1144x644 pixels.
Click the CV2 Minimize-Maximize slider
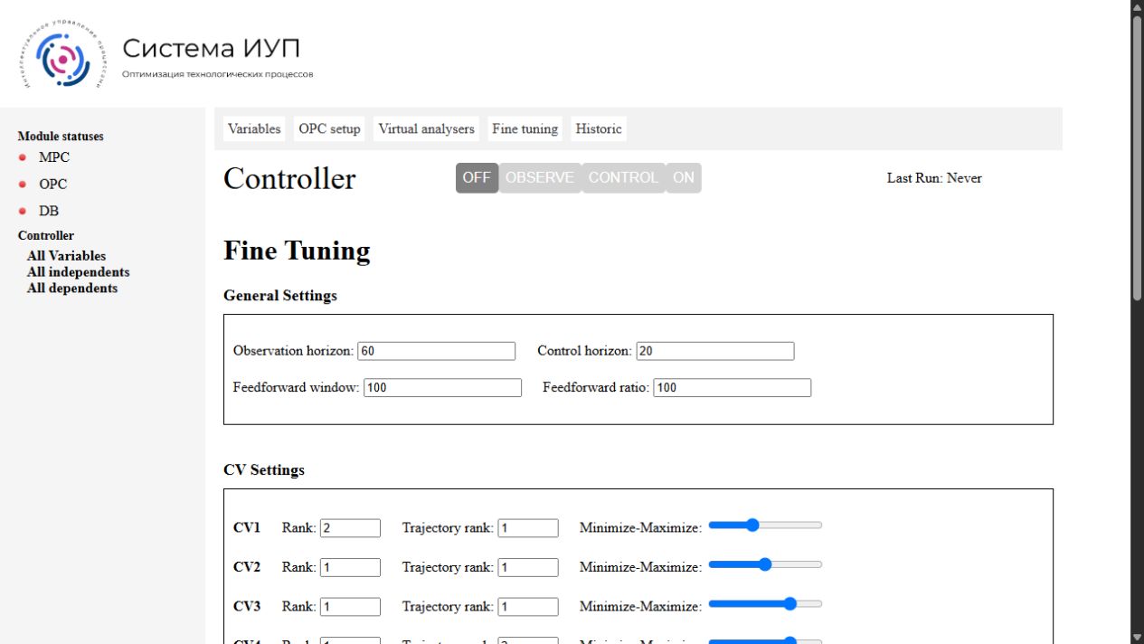coord(765,564)
